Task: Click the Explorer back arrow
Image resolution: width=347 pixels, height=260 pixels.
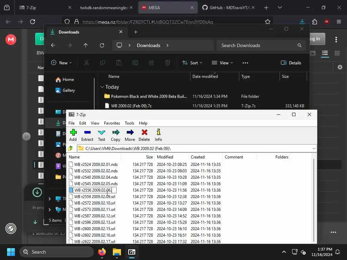Action: point(53,45)
